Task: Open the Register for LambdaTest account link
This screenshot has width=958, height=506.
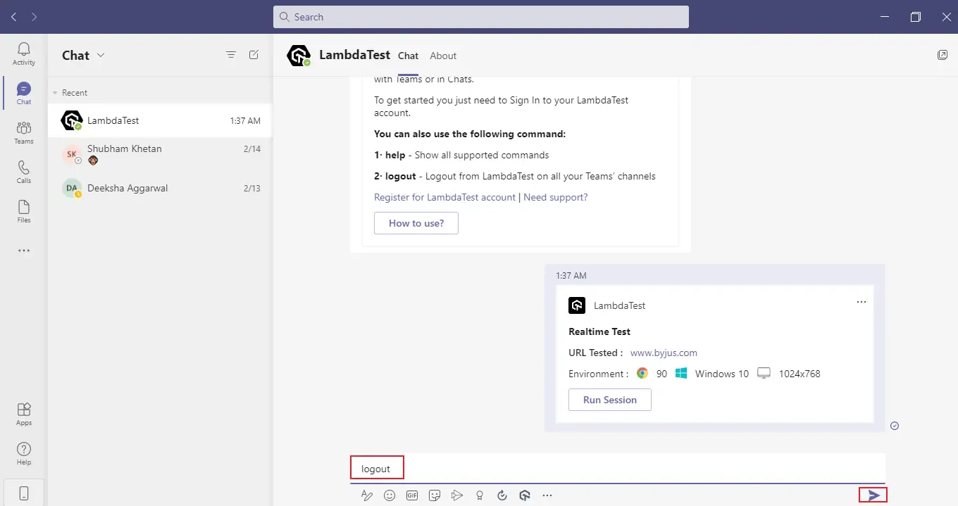Action: tap(444, 197)
